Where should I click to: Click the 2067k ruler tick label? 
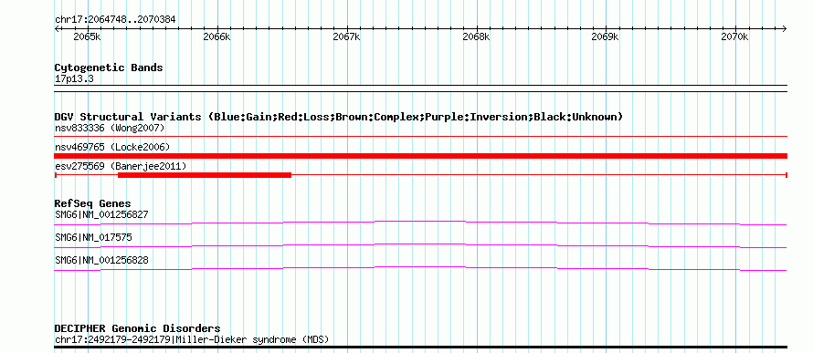346,37
